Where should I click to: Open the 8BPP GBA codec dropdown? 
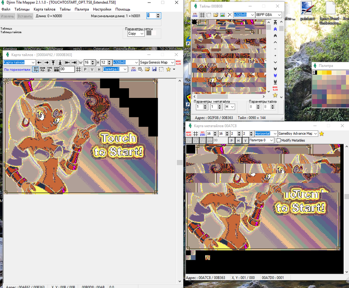point(268,15)
